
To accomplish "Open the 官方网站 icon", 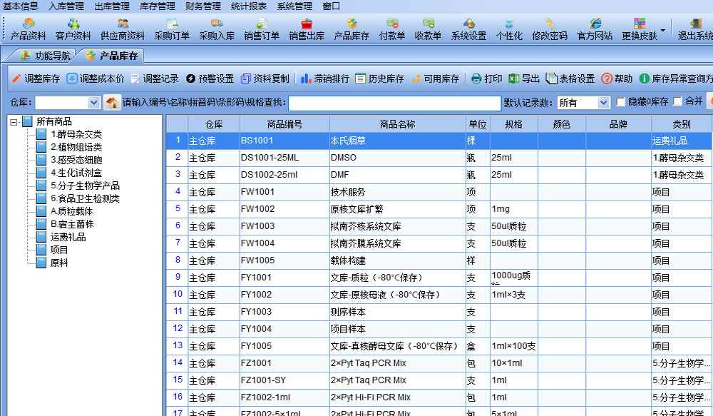I will (x=595, y=29).
